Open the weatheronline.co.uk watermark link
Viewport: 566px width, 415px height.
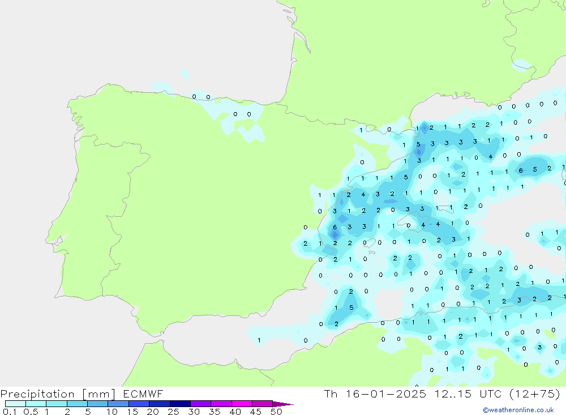click(518, 410)
